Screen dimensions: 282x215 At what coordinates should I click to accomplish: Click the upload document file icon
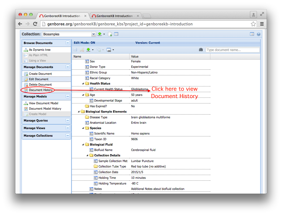110,34
